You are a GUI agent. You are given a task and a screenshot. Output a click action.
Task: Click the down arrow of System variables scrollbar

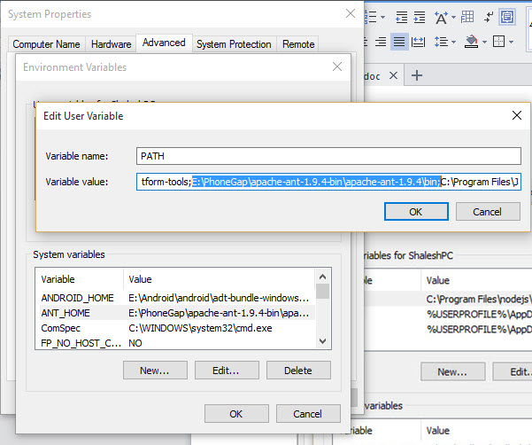[x=323, y=340]
